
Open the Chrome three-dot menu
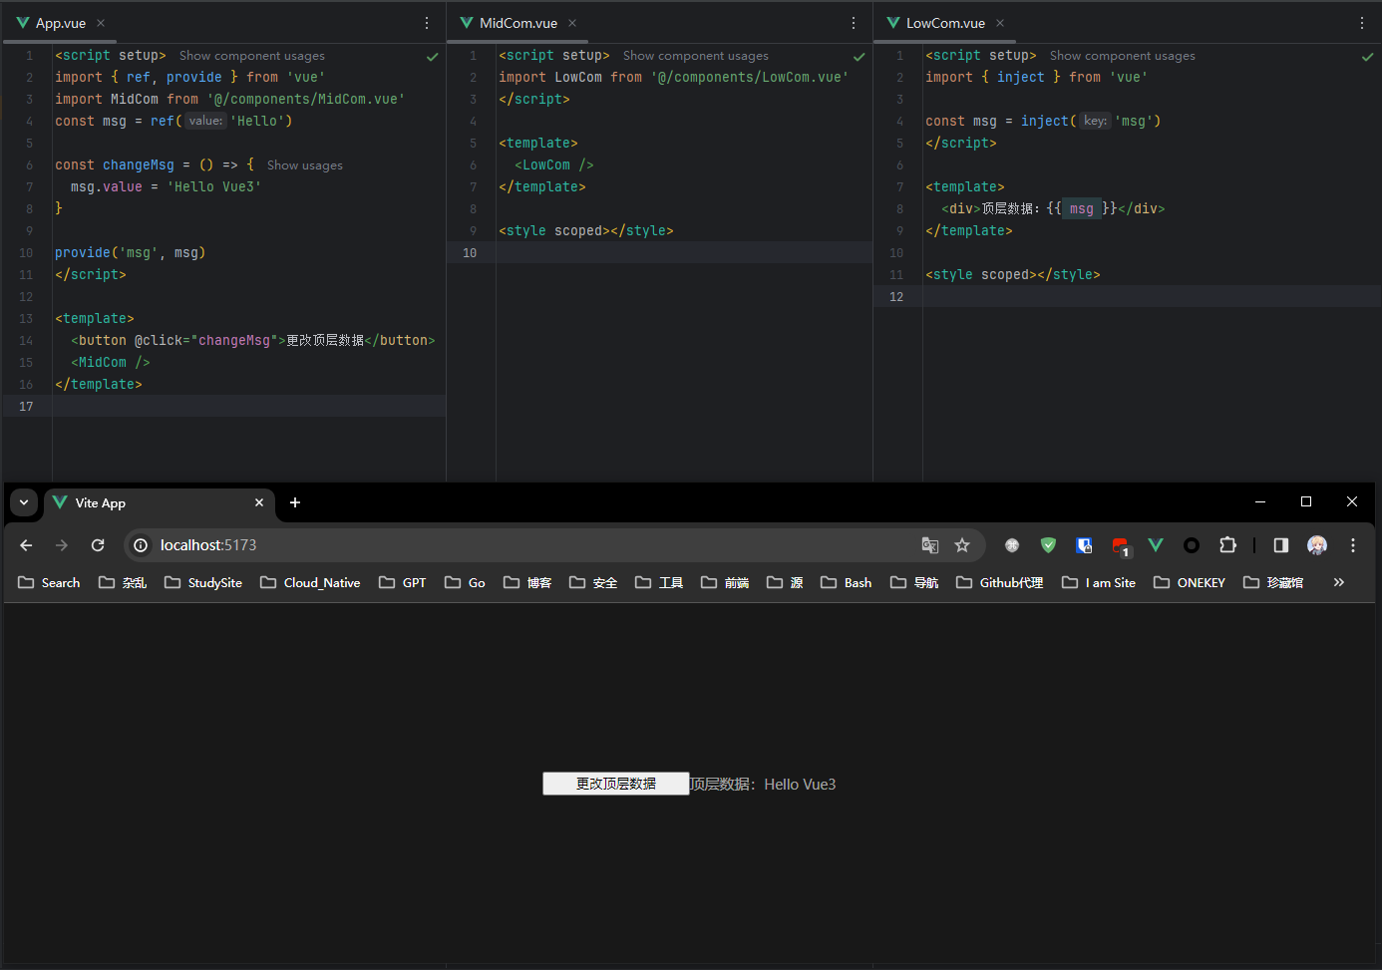click(x=1353, y=545)
